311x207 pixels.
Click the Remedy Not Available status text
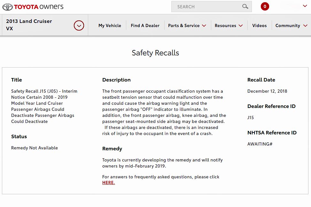click(35, 148)
